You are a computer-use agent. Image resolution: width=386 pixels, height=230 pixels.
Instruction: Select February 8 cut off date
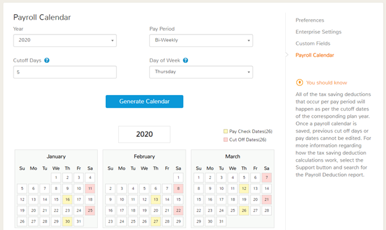[179, 189]
